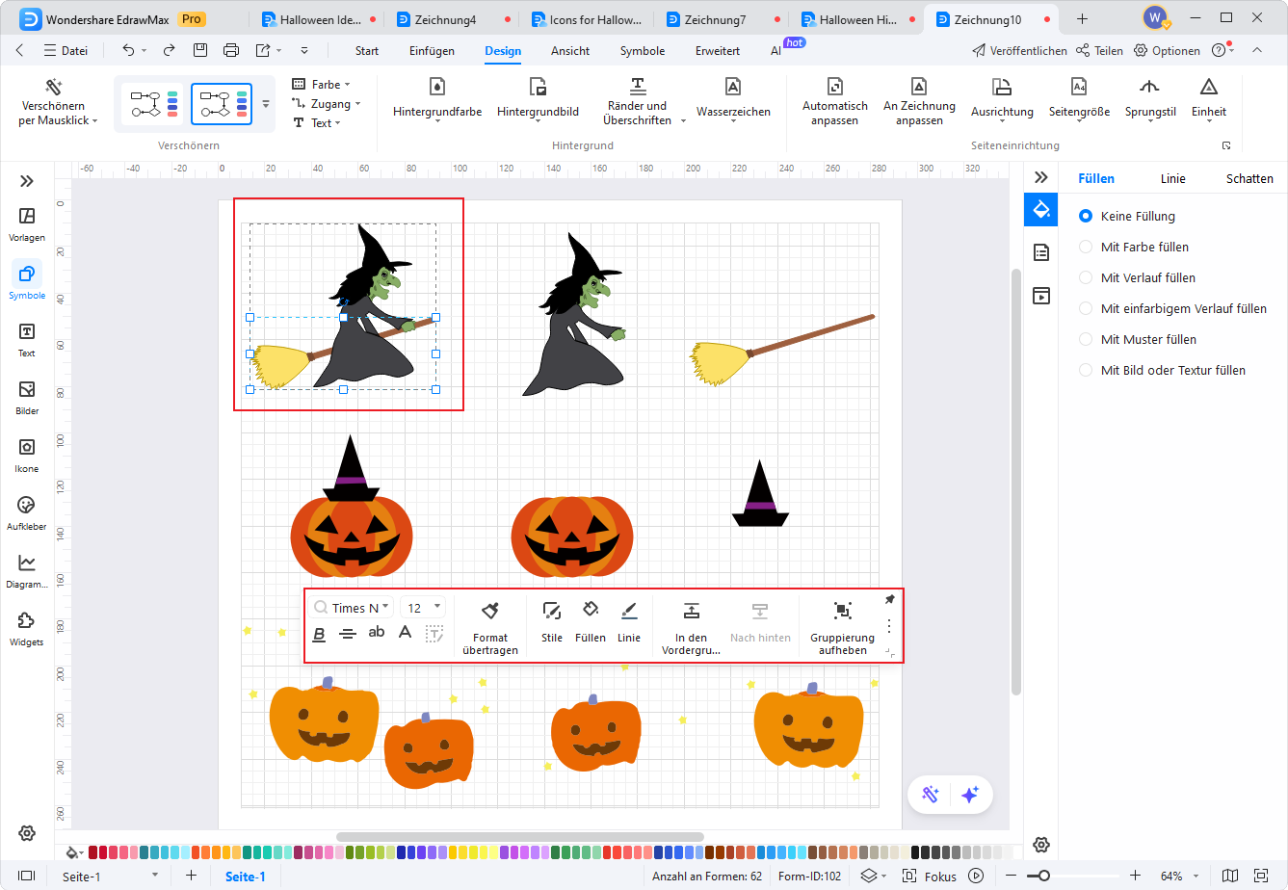Screen dimensions: 1288x890
Task: Select Keine Füllung radio option
Action: point(1088,216)
